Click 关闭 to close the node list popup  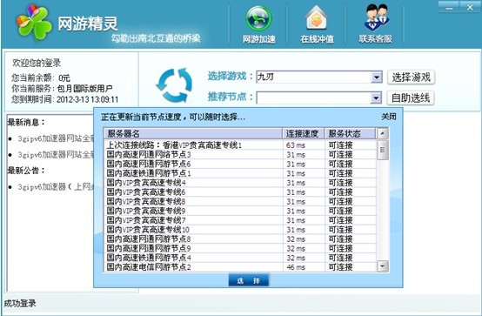pyautogui.click(x=389, y=117)
